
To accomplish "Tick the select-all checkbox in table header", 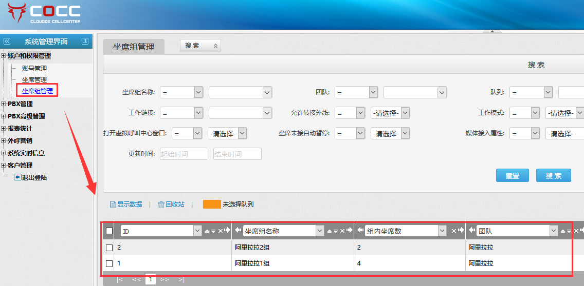I will (x=109, y=231).
